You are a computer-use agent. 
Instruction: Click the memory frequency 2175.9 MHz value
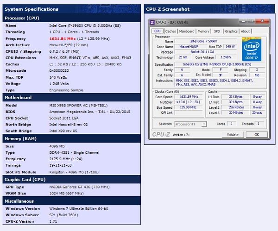(66, 159)
